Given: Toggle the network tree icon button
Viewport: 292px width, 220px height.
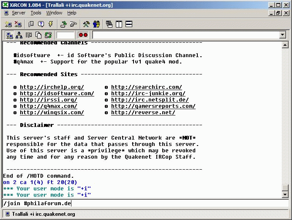Looking at the screenshot, I should coord(19,35).
